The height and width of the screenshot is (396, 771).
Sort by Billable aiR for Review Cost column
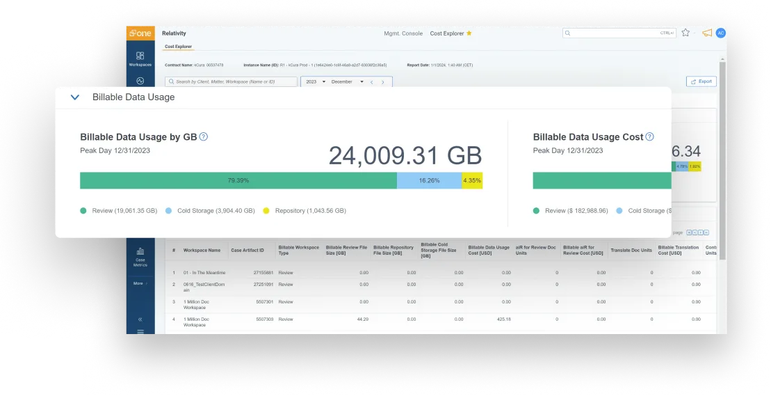(583, 251)
